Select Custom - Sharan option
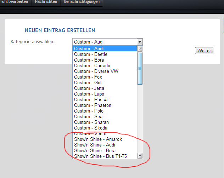This screenshot has height=178, width=224. coord(91,122)
